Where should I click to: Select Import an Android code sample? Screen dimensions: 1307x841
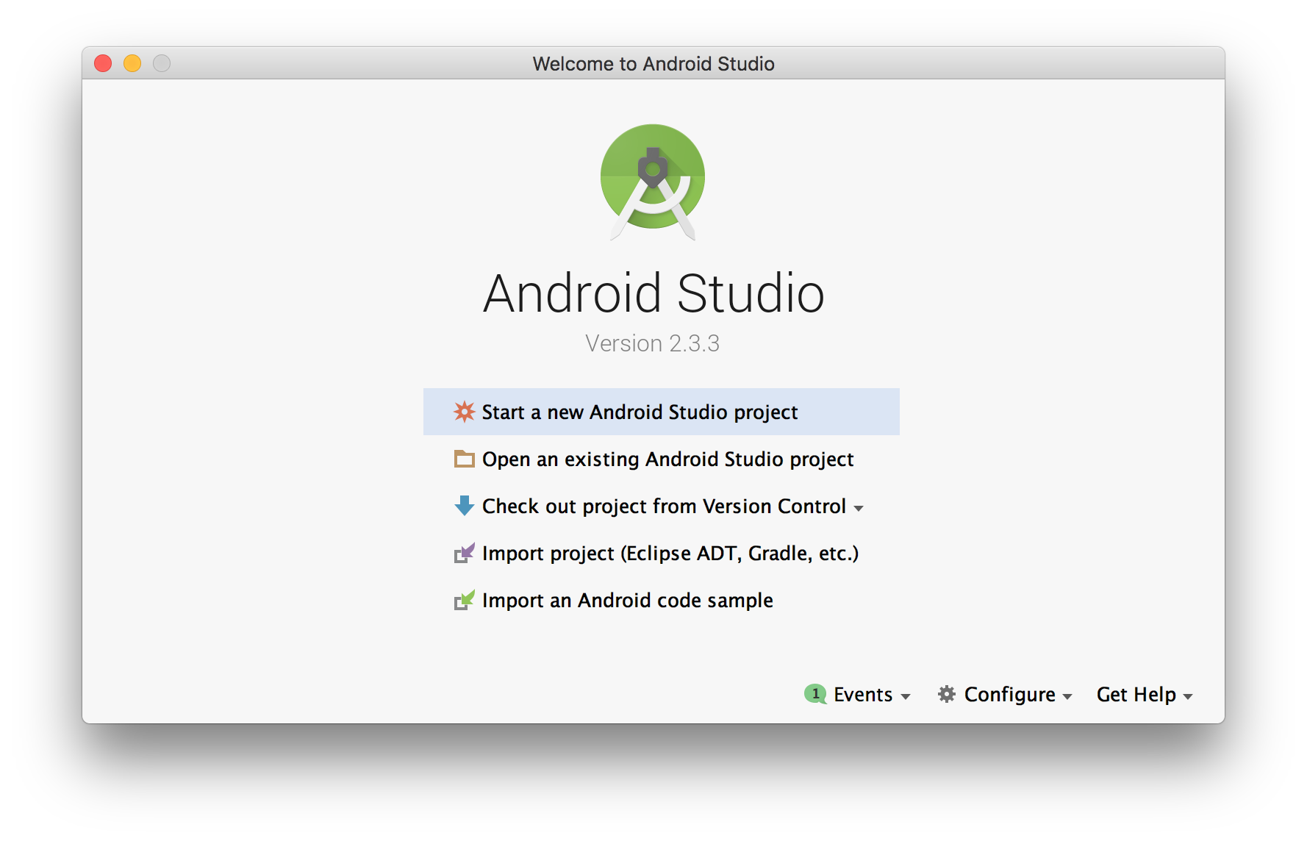pos(661,600)
